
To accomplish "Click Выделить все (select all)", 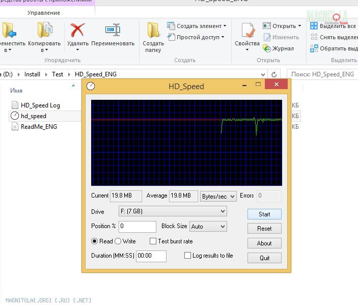I will click(333, 26).
